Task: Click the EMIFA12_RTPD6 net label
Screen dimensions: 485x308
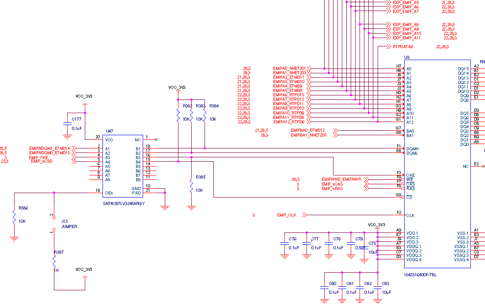Action: coord(289,122)
